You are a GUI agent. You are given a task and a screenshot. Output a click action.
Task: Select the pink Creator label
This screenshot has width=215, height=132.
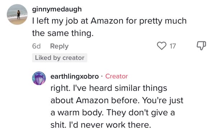117,76
